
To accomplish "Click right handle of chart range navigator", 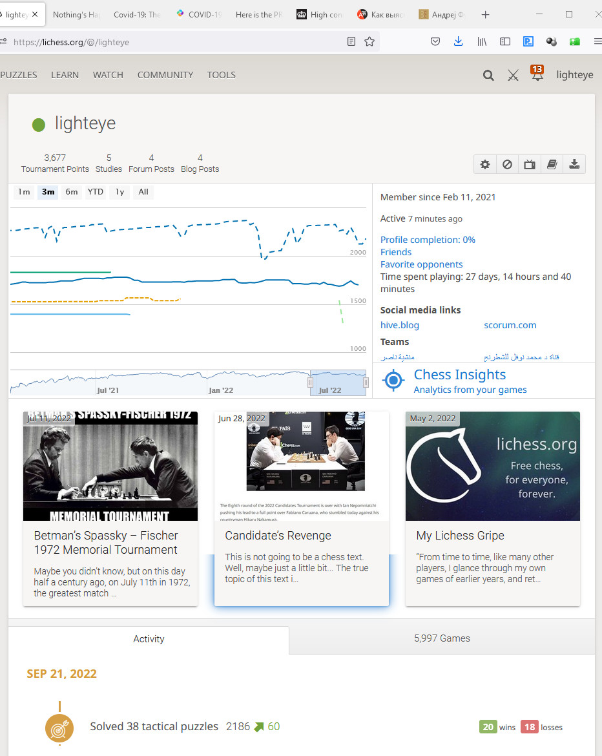I will [366, 383].
